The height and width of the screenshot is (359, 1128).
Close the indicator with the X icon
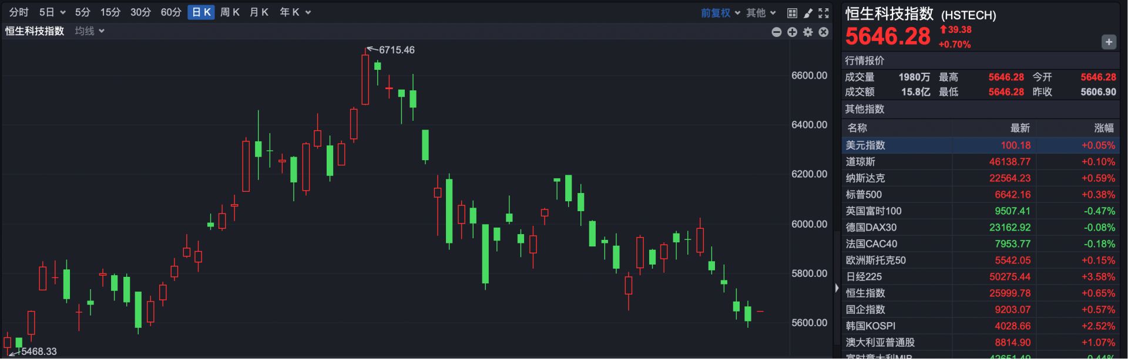pos(823,32)
